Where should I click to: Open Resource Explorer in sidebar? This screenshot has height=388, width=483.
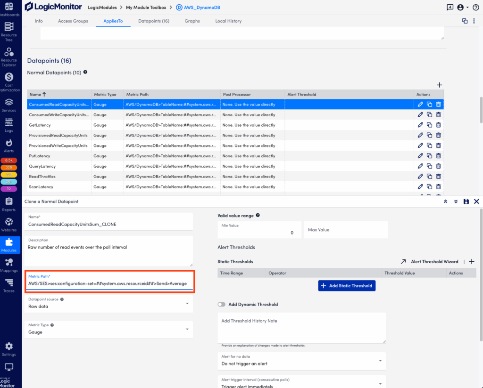click(9, 57)
